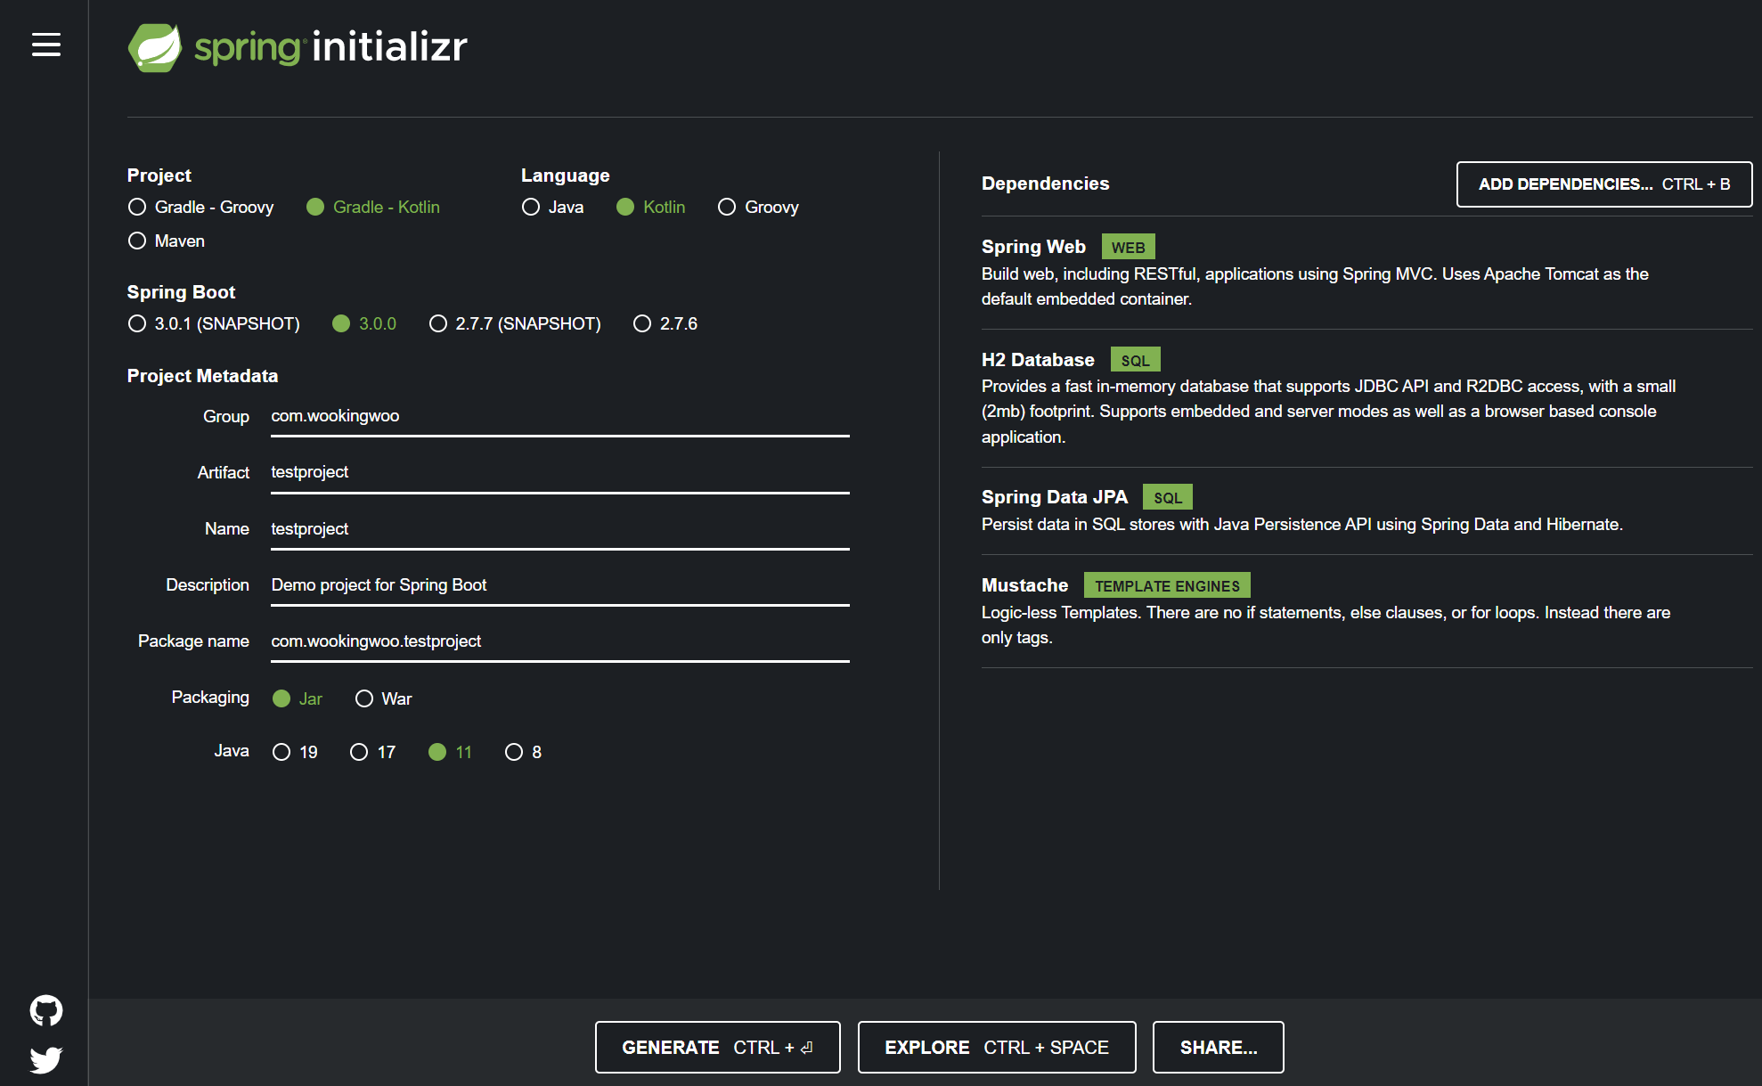Open the Twitter bird icon
This screenshot has width=1762, height=1086.
46,1059
